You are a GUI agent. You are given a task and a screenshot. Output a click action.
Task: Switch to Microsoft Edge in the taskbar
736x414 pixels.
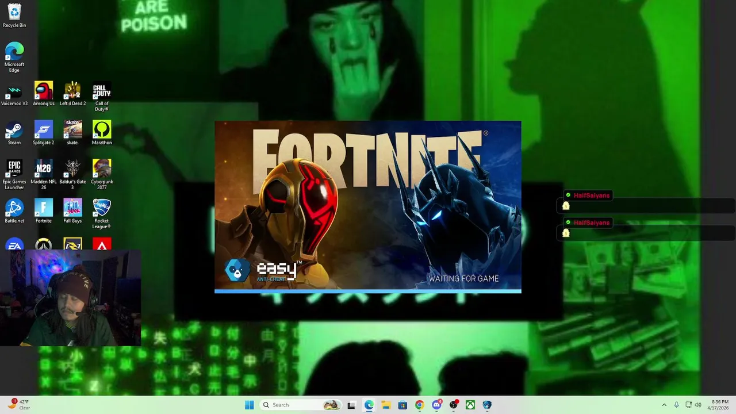369,405
